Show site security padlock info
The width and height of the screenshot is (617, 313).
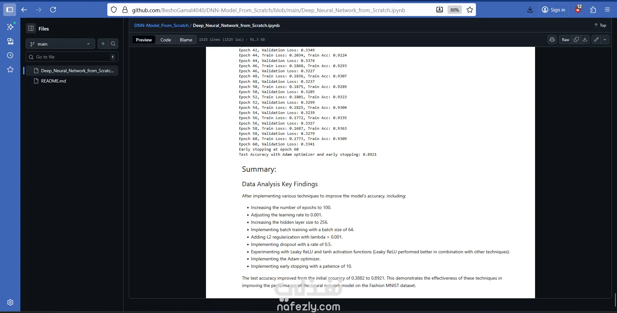pos(125,10)
